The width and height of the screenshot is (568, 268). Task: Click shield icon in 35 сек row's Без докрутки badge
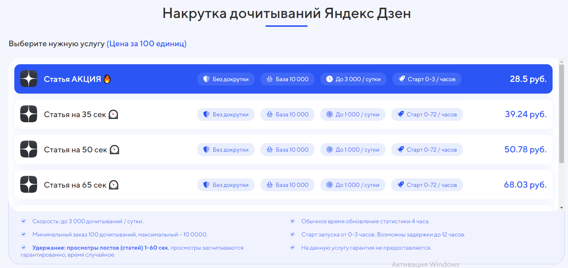point(206,114)
